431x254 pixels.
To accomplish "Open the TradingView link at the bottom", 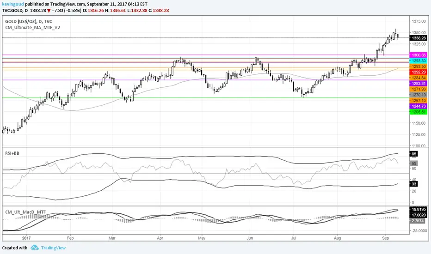I will click(x=53, y=248).
